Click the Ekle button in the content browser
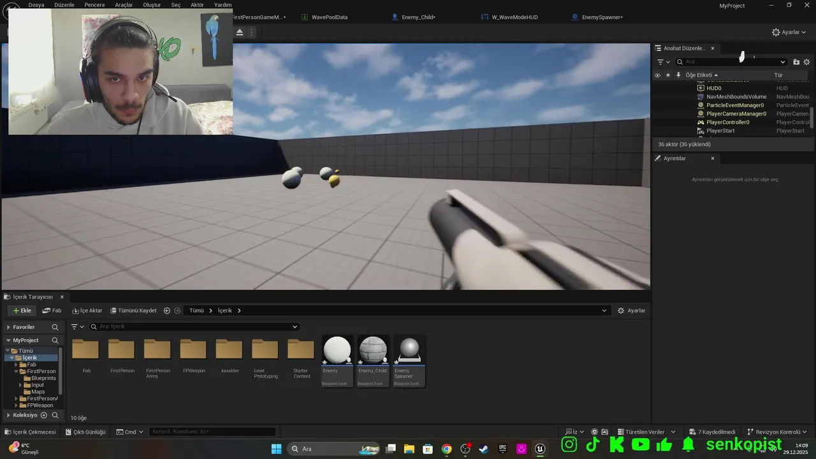Viewport: 816px width, 459px height. (22, 310)
